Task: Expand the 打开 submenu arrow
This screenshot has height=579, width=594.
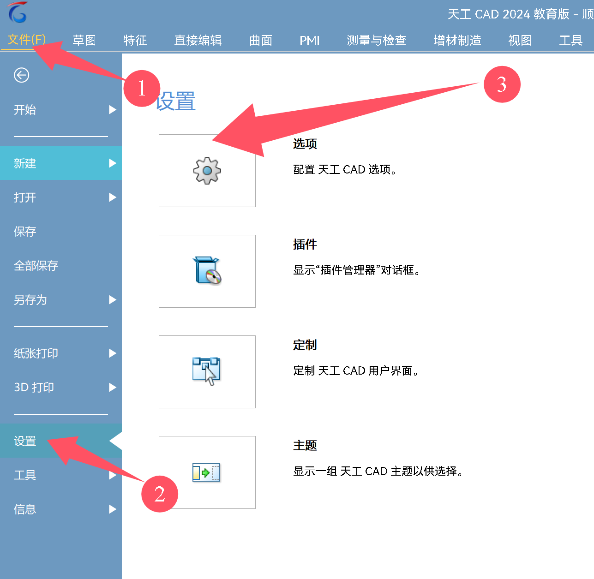Action: tap(112, 197)
